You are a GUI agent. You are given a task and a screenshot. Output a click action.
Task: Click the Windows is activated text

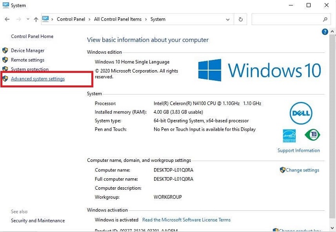117,220
